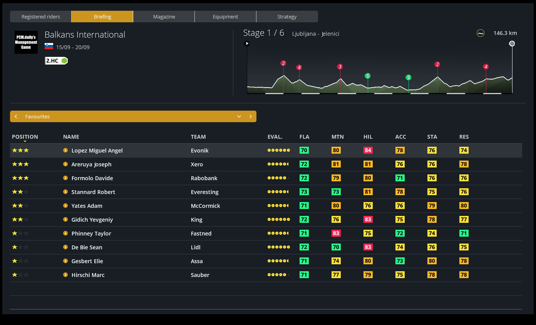The image size is (536, 325).
Task: Open the Strategy tab
Action: pyautogui.click(x=287, y=17)
